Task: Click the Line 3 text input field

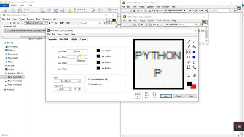Action: coord(77,63)
